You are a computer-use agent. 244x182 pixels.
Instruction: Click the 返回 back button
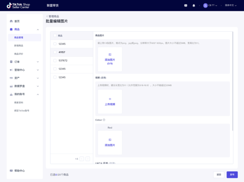[219, 175]
